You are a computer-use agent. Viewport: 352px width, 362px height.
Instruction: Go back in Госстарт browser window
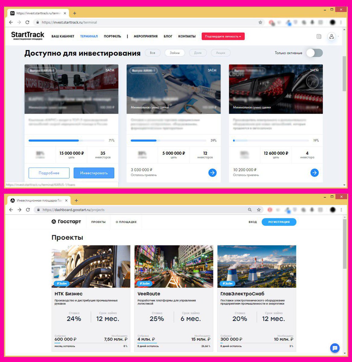[x=11, y=210]
